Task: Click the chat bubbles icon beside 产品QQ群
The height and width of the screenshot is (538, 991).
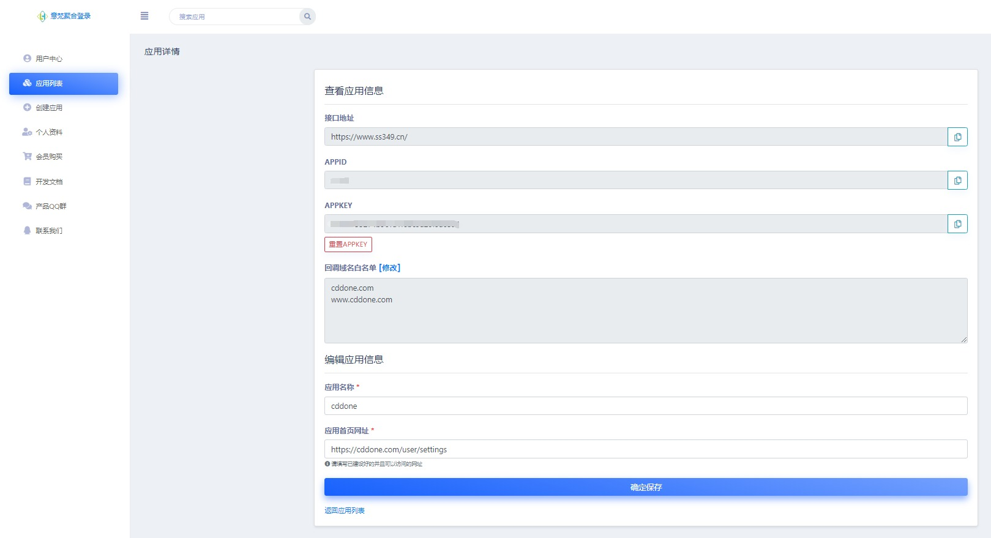Action: (x=27, y=206)
